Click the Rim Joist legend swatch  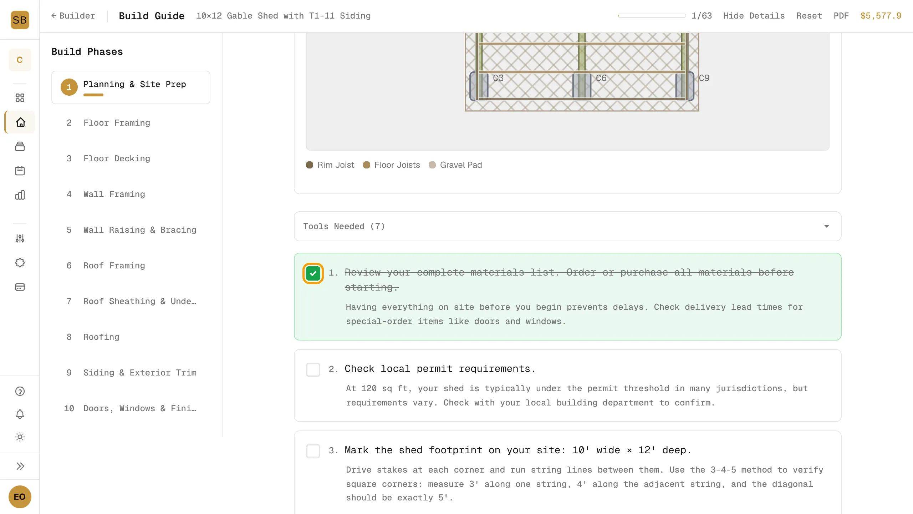point(310,165)
